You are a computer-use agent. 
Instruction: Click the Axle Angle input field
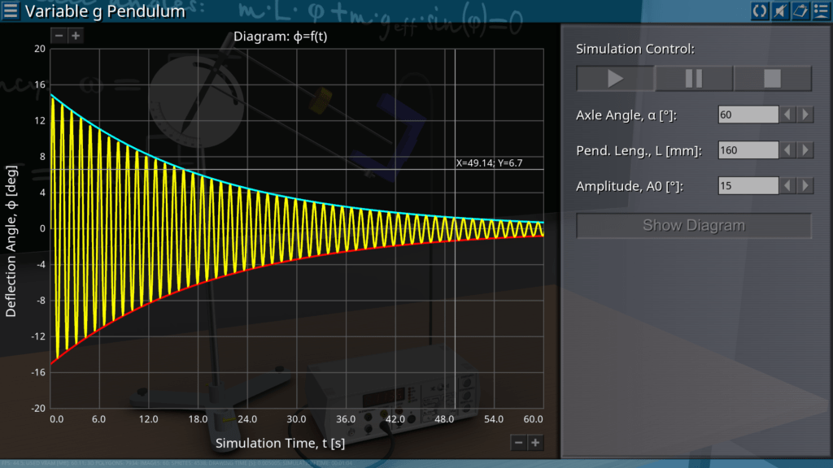point(748,115)
